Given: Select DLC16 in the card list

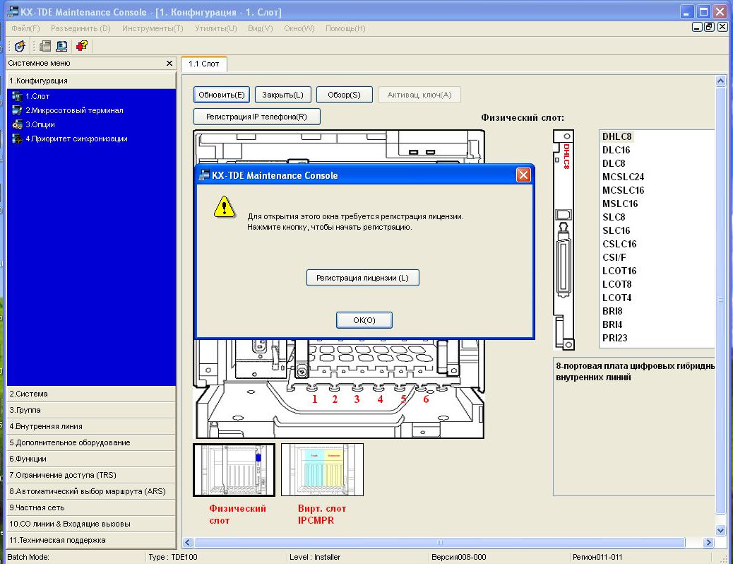Looking at the screenshot, I should 616,151.
